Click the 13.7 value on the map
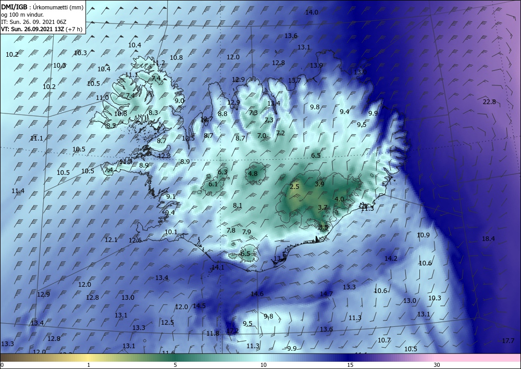This screenshot has height=369, width=521. click(x=294, y=80)
